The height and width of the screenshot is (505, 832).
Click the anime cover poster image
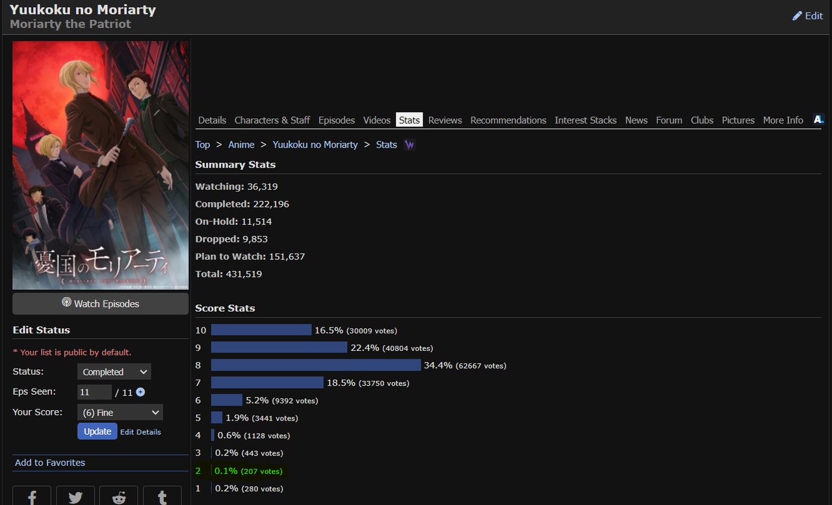click(101, 165)
